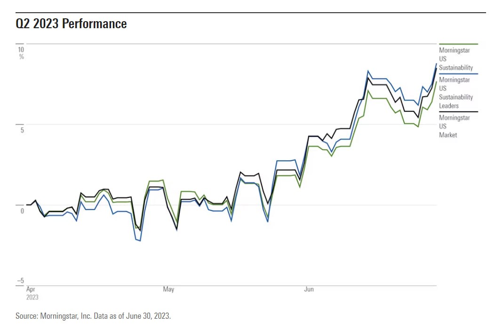The height and width of the screenshot is (330, 503).
Task: Click the percent sign below the 10 label
Action: pos(21,57)
